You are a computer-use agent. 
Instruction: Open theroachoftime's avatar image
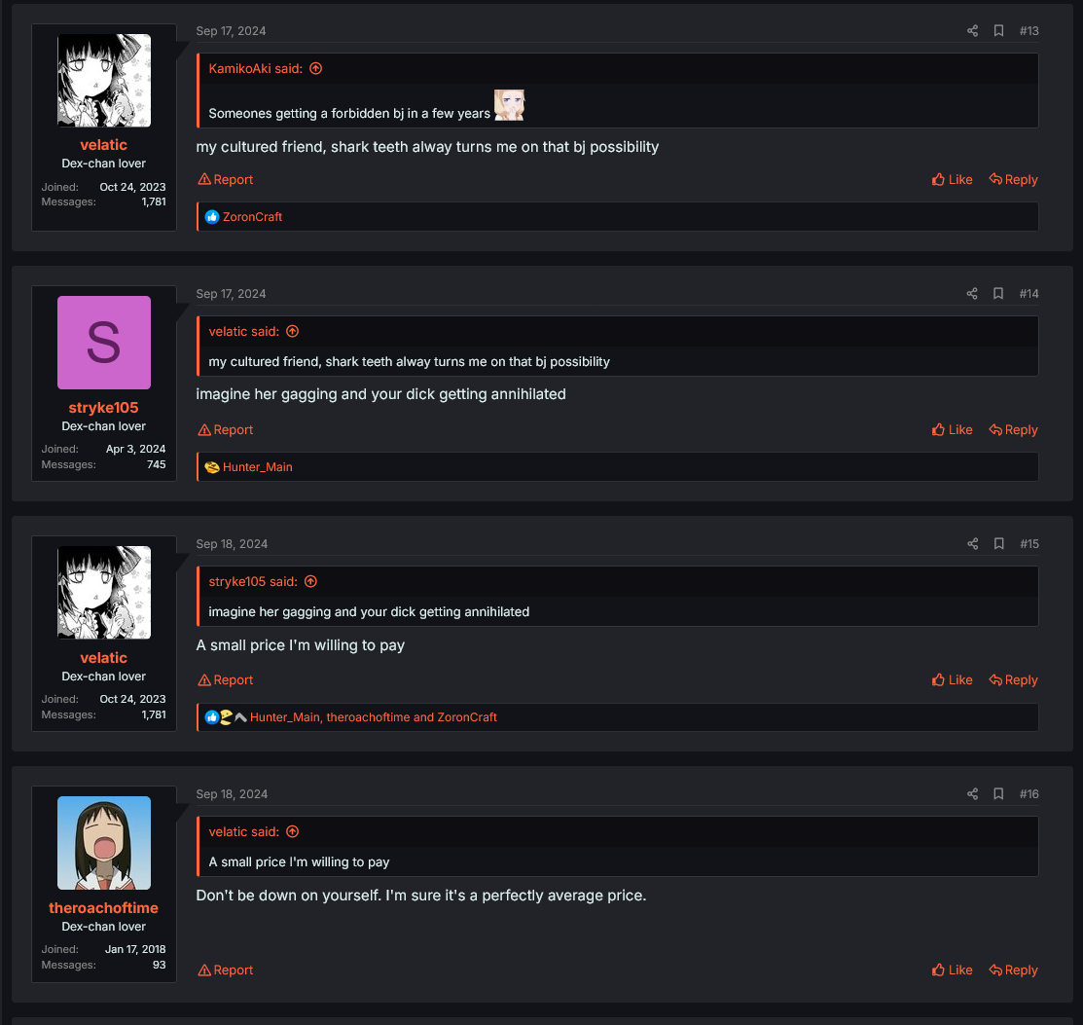coord(104,843)
